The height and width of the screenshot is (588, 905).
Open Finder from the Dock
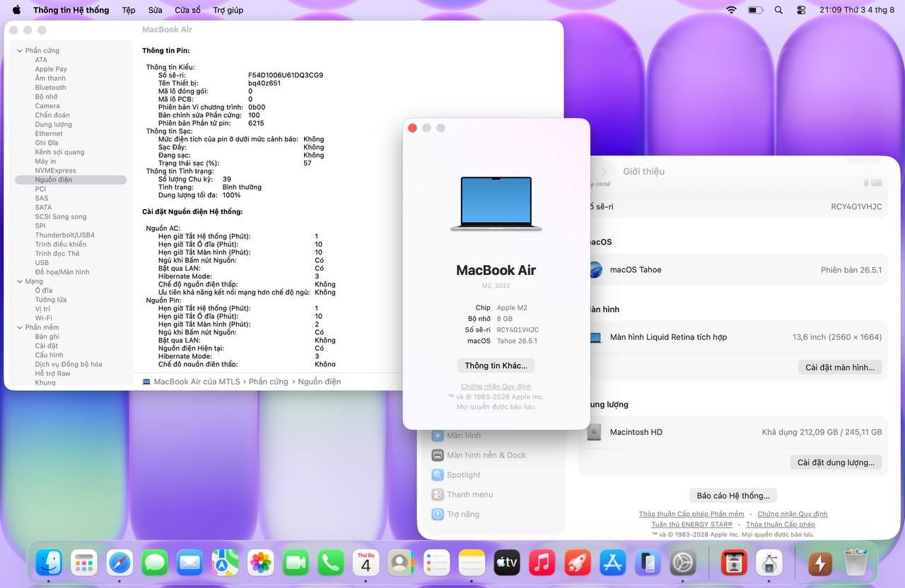pos(49,563)
